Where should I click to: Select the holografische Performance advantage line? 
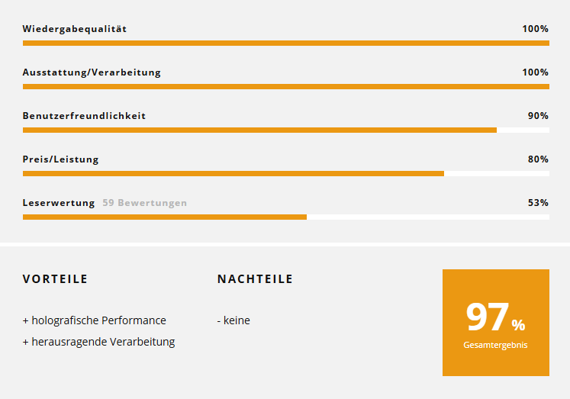click(95, 320)
